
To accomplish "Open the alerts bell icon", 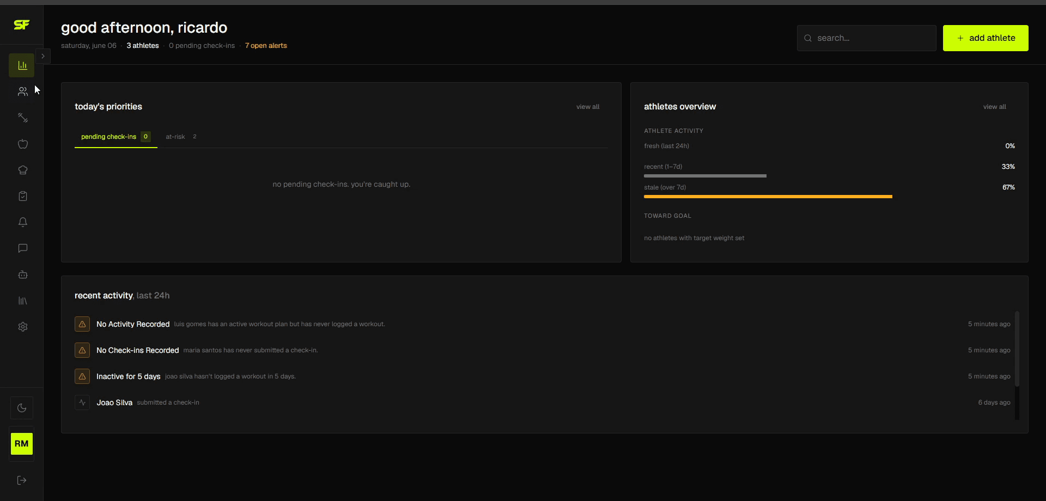I will pyautogui.click(x=22, y=222).
